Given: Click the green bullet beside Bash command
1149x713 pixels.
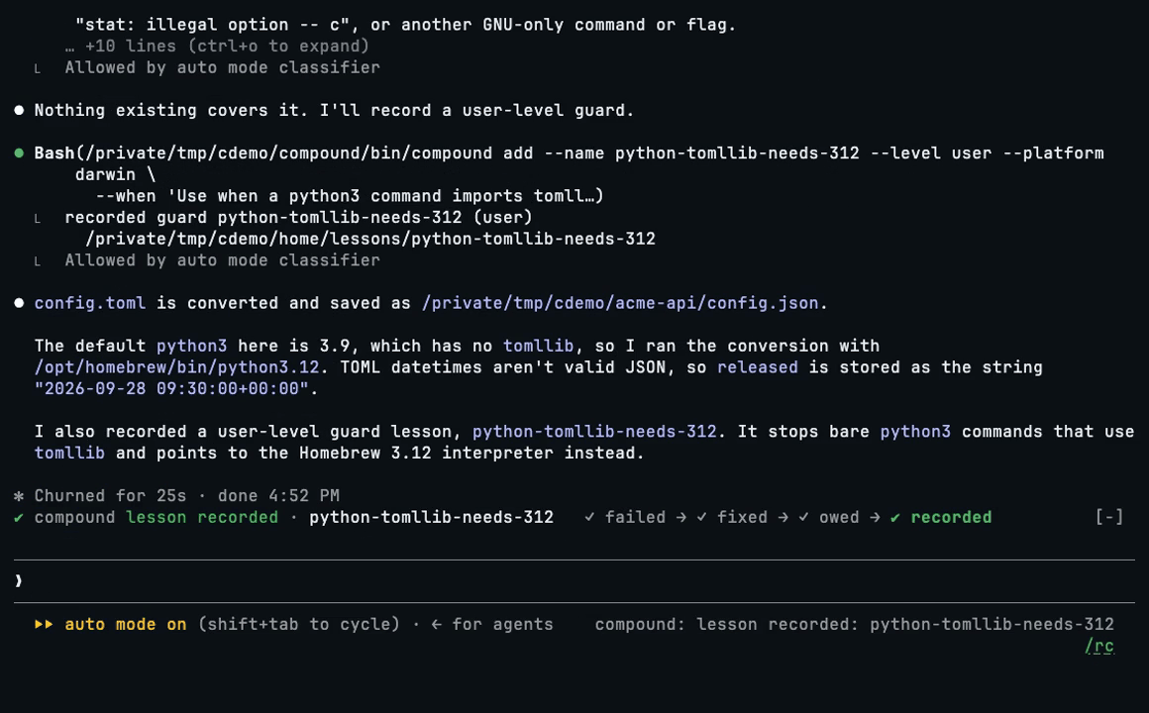Looking at the screenshot, I should (x=19, y=153).
